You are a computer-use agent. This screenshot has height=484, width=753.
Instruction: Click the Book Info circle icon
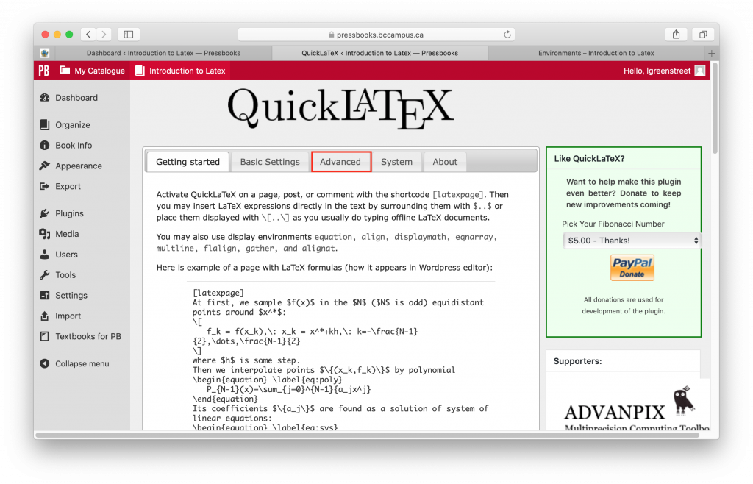[45, 145]
